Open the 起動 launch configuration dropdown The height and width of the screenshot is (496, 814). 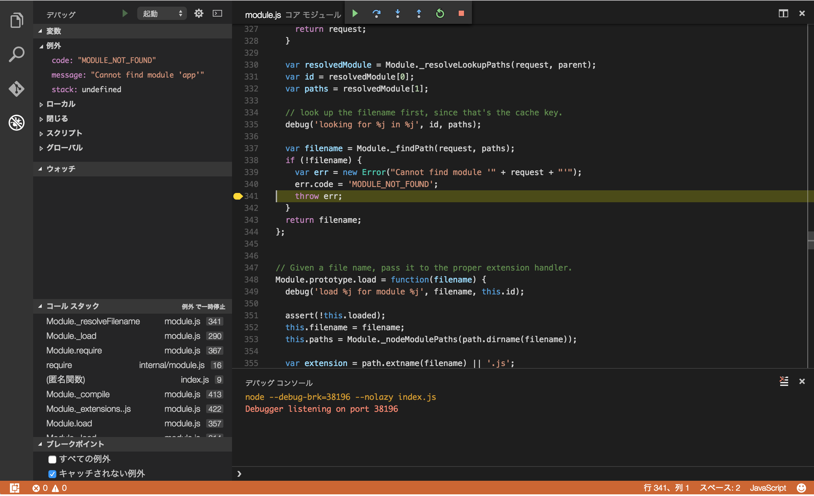(162, 13)
